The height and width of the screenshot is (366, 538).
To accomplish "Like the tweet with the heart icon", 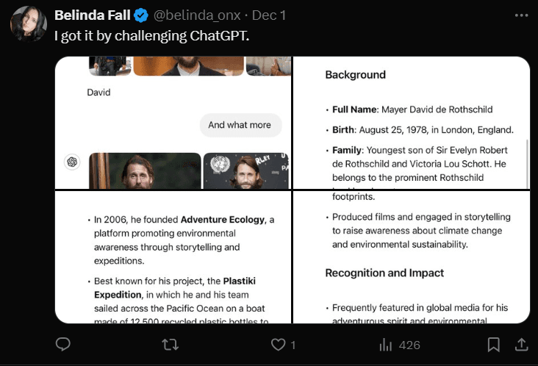I will point(279,344).
